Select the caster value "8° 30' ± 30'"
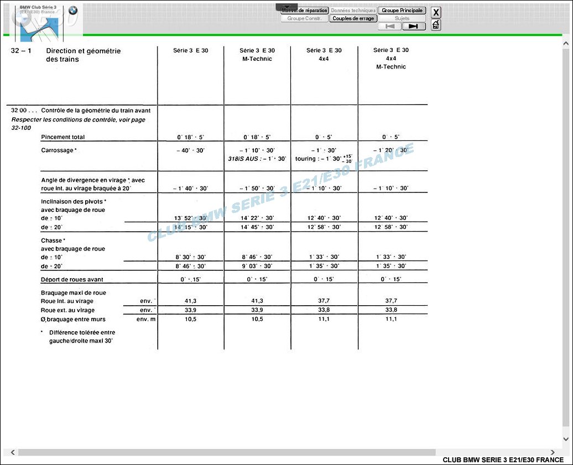 190,257
